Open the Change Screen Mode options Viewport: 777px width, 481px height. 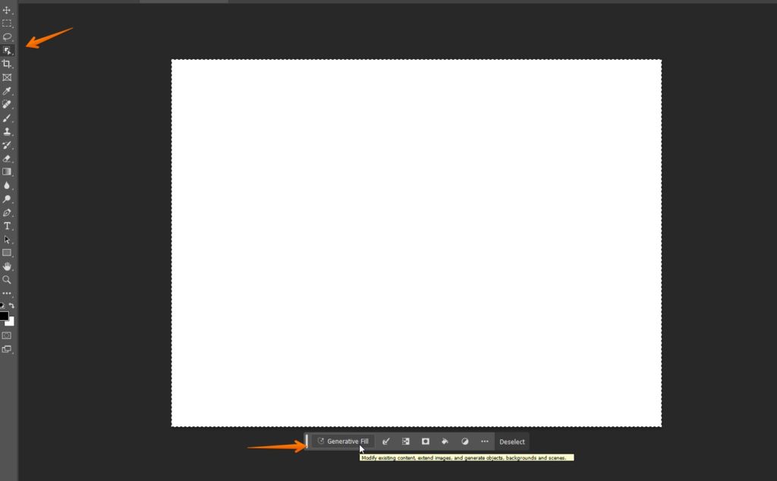tap(7, 349)
